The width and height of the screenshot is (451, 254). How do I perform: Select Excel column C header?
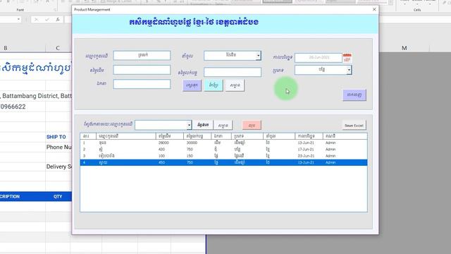coord(58,48)
